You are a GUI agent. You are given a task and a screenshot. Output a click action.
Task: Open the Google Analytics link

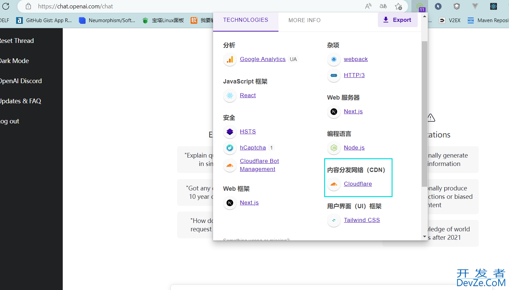[x=263, y=59]
